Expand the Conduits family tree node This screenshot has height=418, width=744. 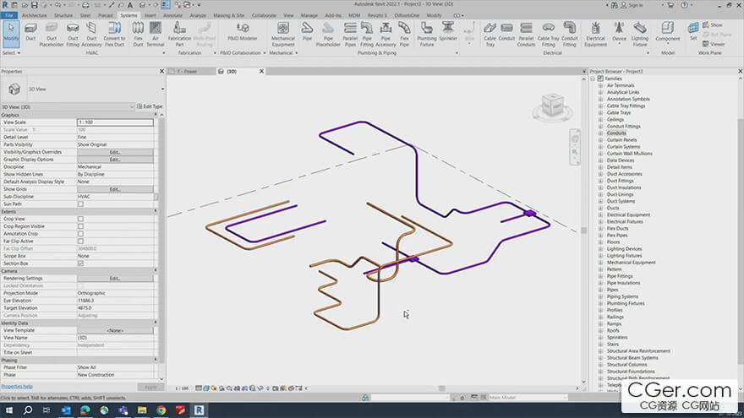pyautogui.click(x=600, y=133)
